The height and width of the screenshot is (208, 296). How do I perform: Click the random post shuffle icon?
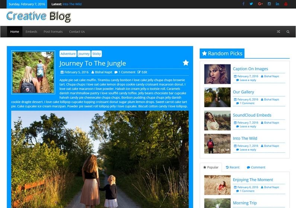click(x=278, y=32)
